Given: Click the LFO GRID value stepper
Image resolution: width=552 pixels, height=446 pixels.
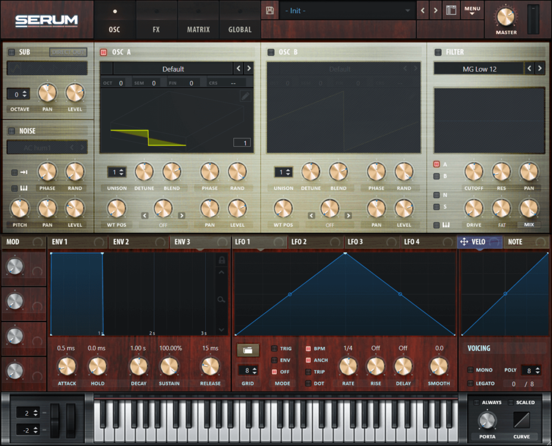Looking at the screenshot, I should coord(248,370).
